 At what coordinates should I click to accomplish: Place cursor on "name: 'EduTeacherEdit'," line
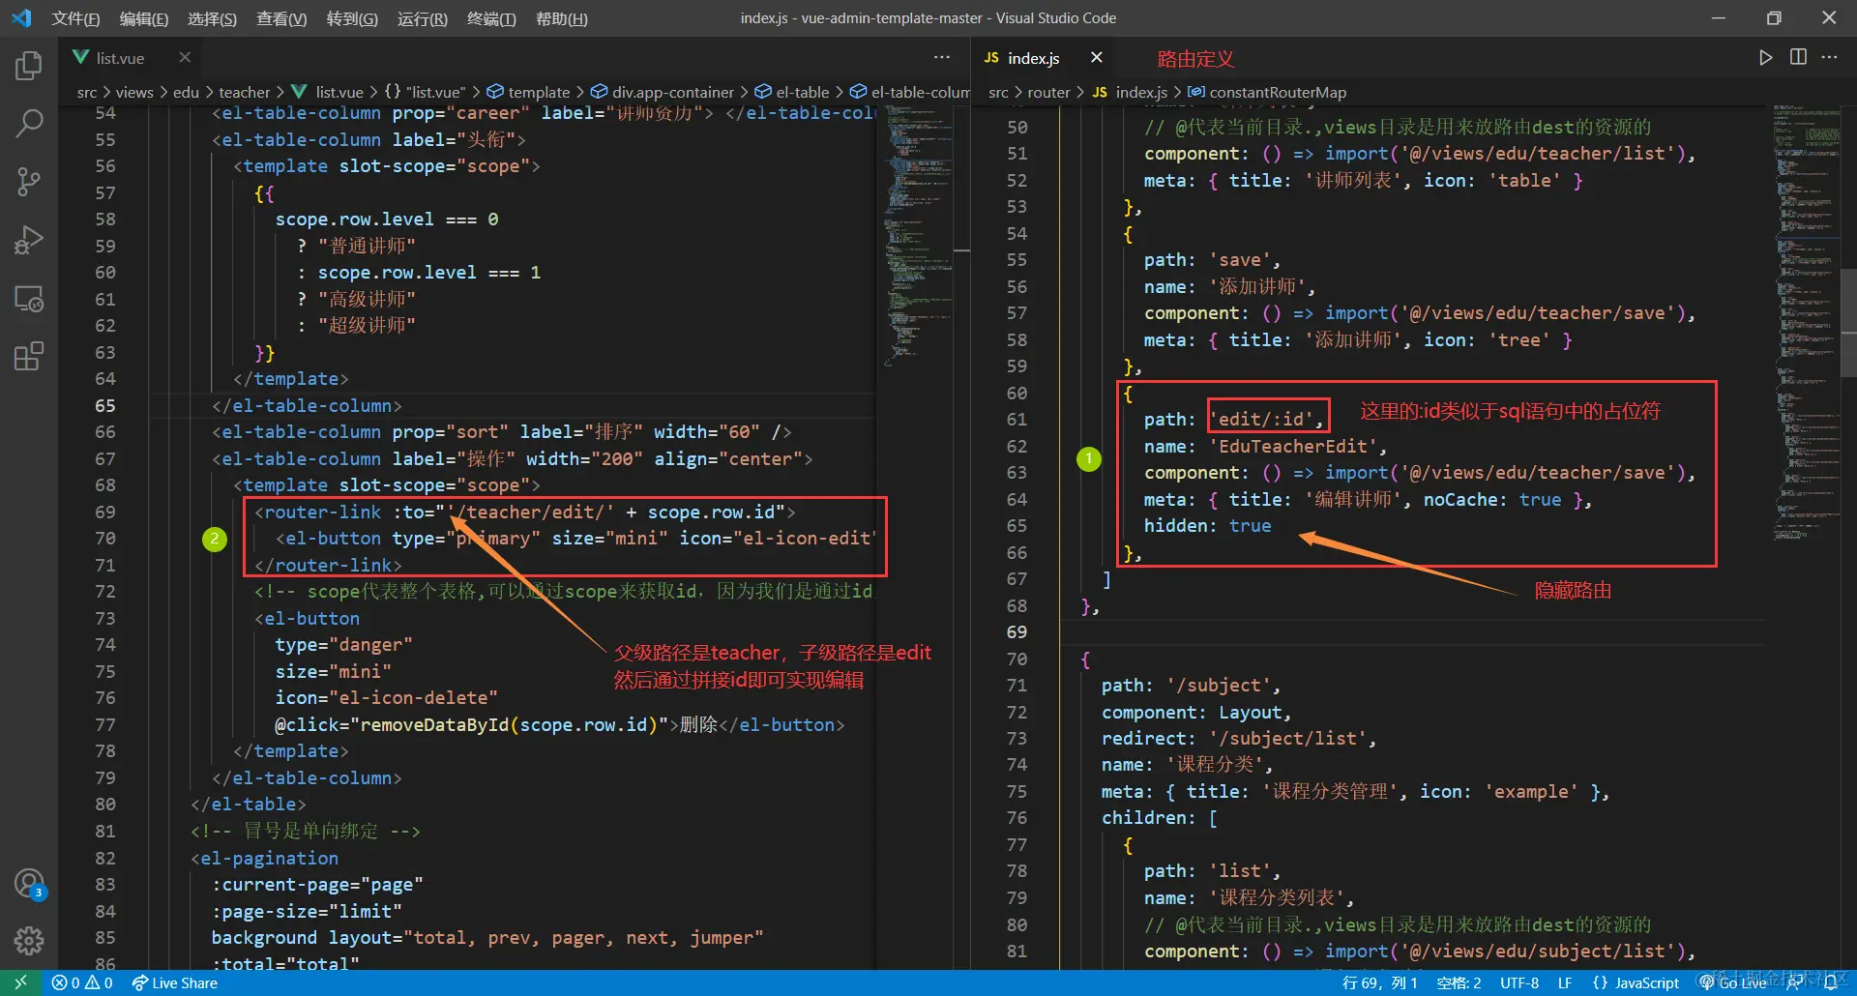[1265, 447]
